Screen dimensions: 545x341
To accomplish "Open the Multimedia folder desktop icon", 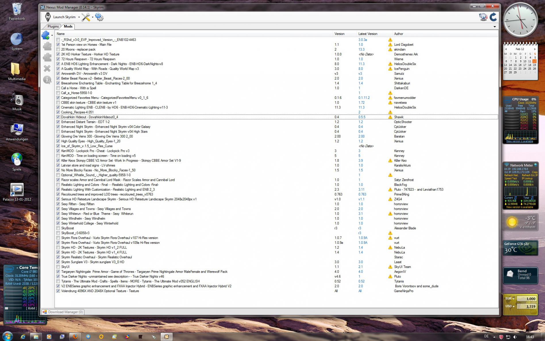I will (17, 72).
